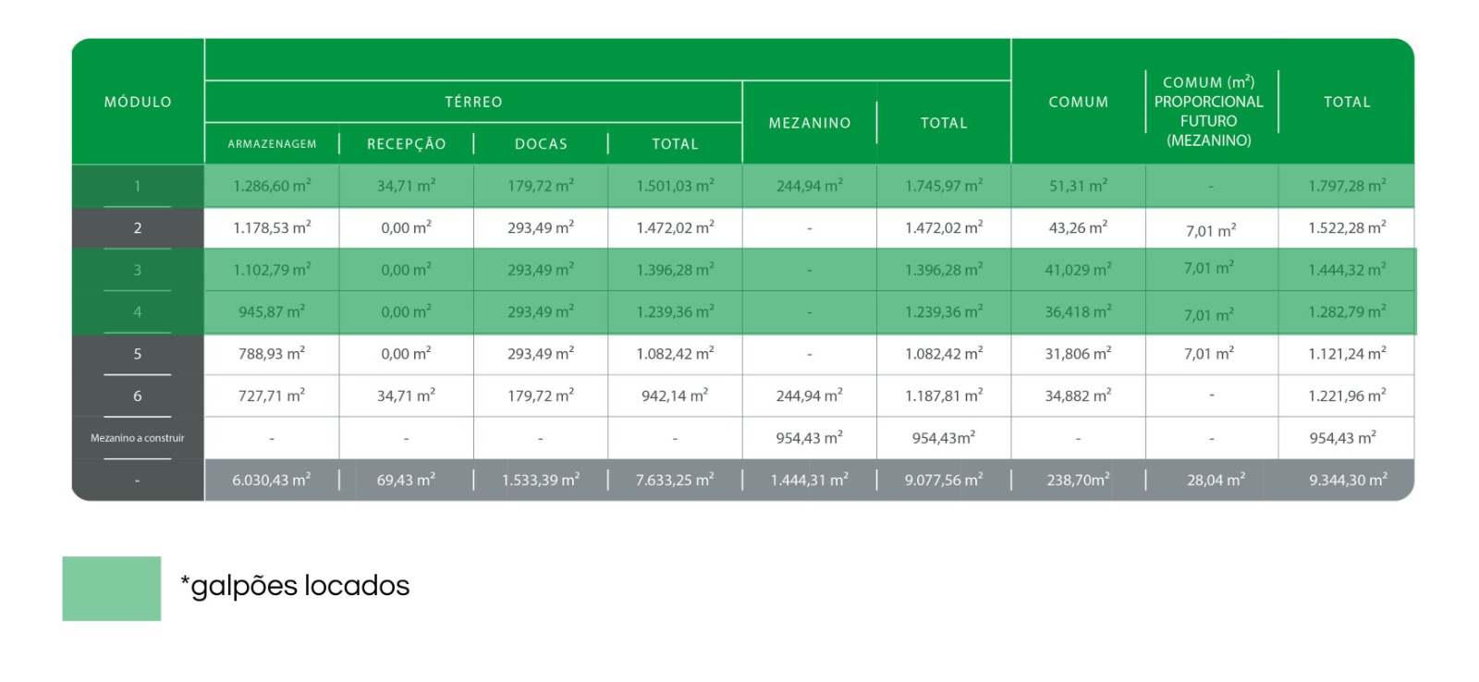Screen dimensions: 1479x682
Task: Select the "TÉRREO" group header
Action: 473,102
